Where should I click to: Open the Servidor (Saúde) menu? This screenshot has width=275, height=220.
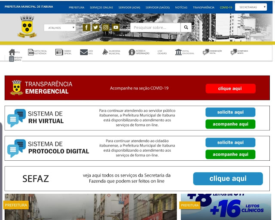158,8
